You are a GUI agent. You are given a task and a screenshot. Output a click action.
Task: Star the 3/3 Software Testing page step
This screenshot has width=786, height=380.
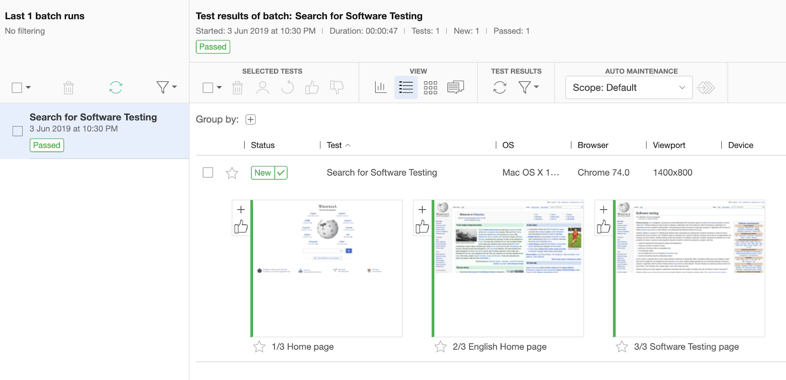622,347
